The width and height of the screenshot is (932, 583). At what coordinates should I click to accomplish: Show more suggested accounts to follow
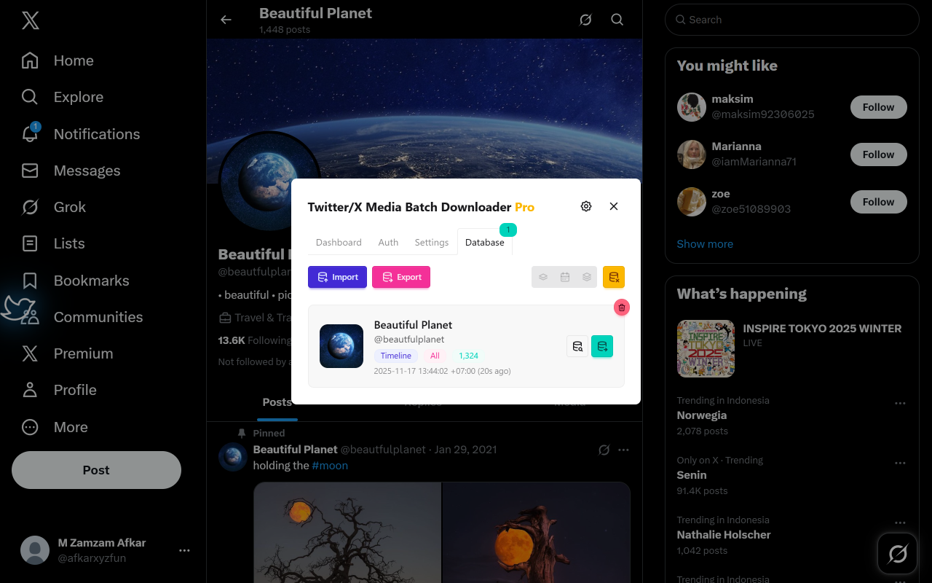coord(705,243)
